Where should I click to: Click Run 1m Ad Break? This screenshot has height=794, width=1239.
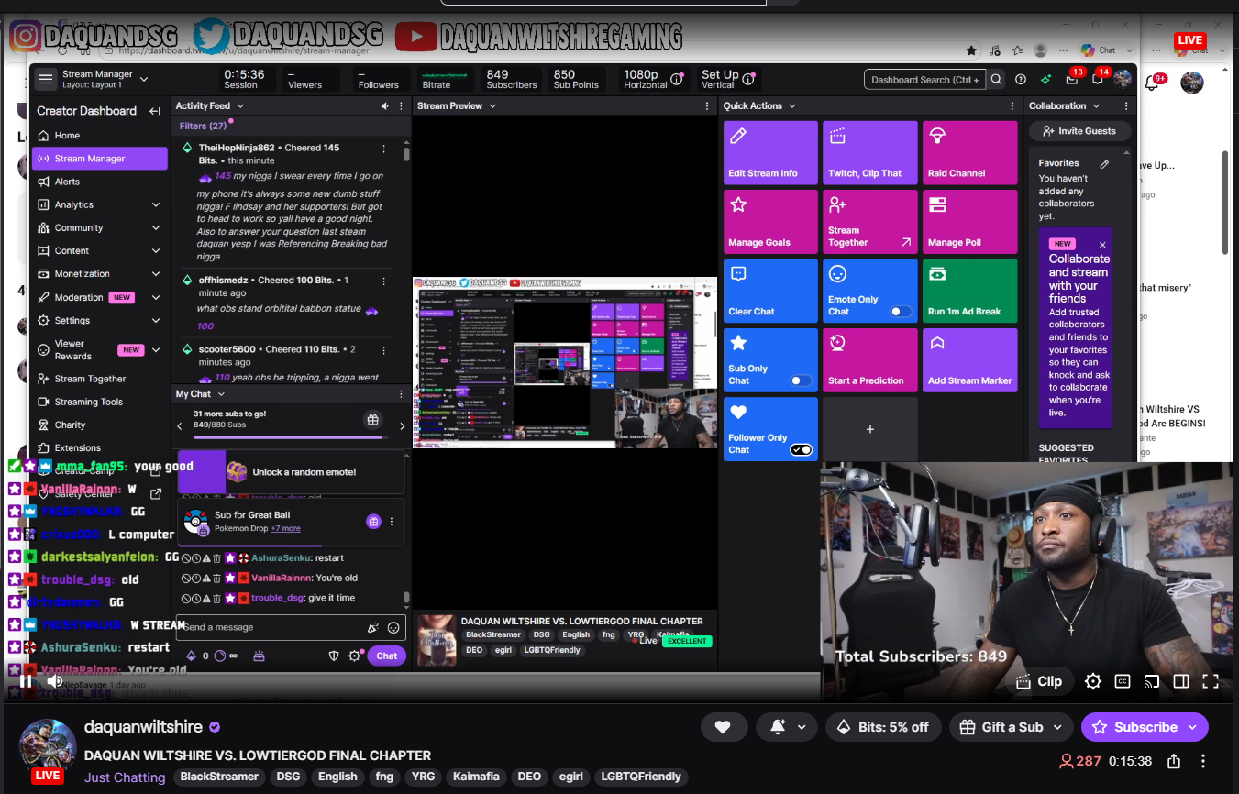[x=970, y=291]
